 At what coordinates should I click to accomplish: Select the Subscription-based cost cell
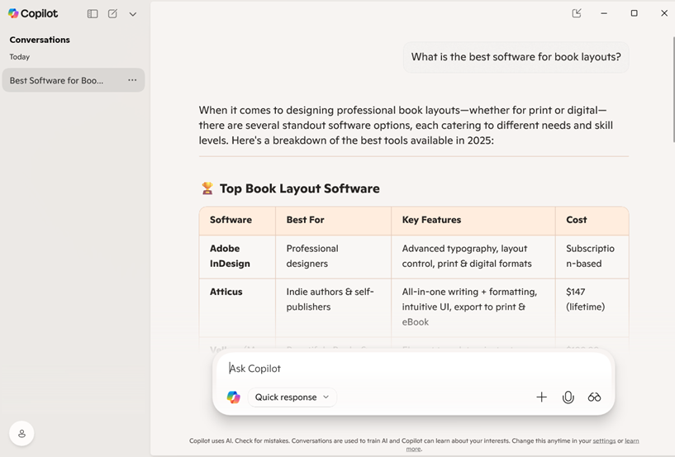(x=592, y=256)
